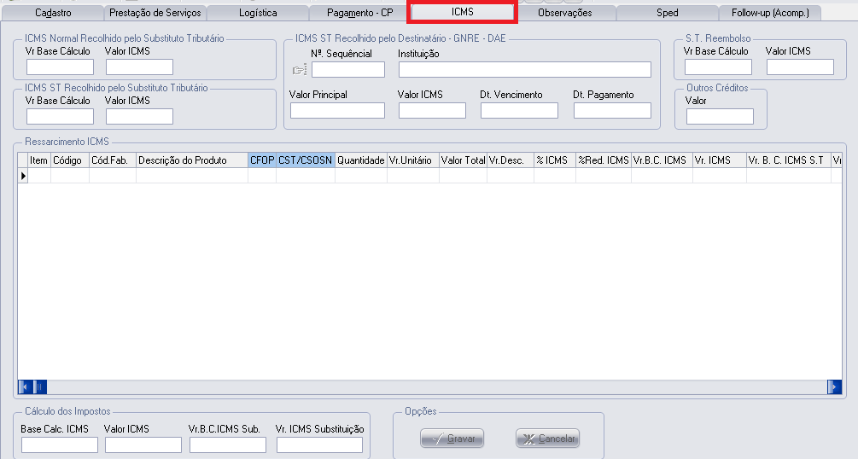
Task: Click into the Dt. Pagamento field
Action: 611,111
